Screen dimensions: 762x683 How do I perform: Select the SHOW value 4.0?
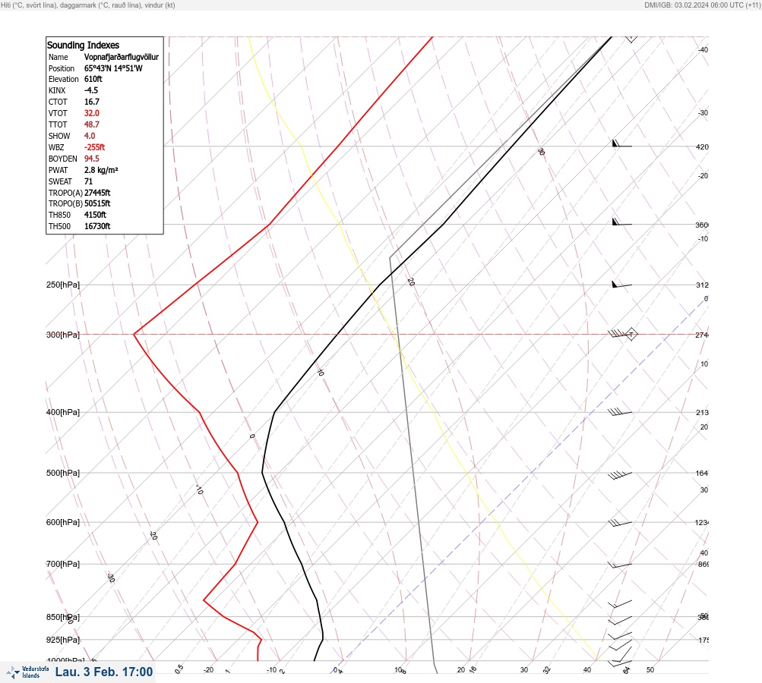[90, 136]
